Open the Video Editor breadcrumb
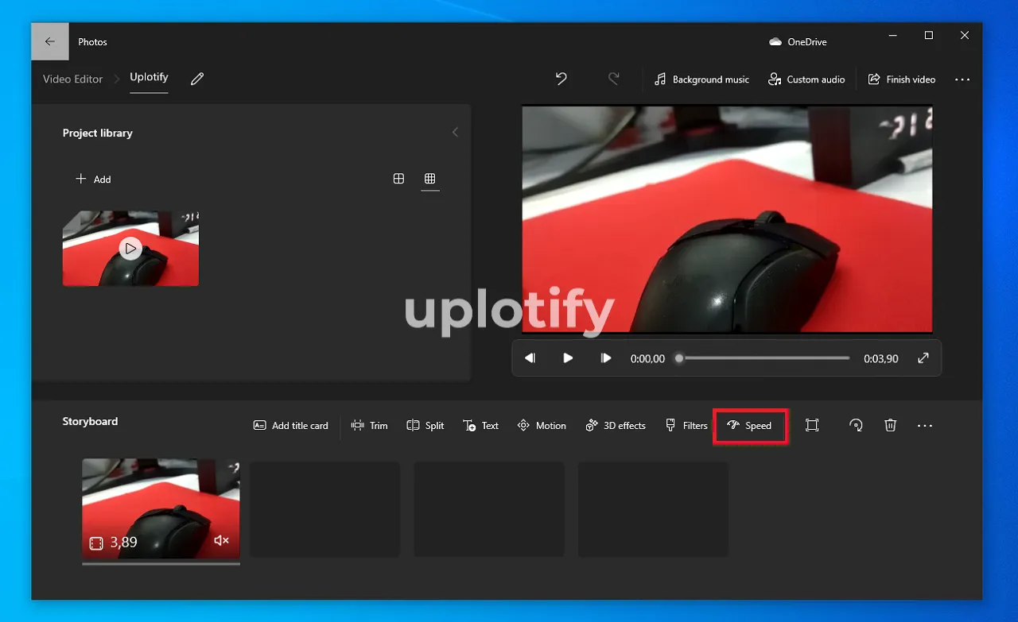The image size is (1018, 622). [x=72, y=79]
